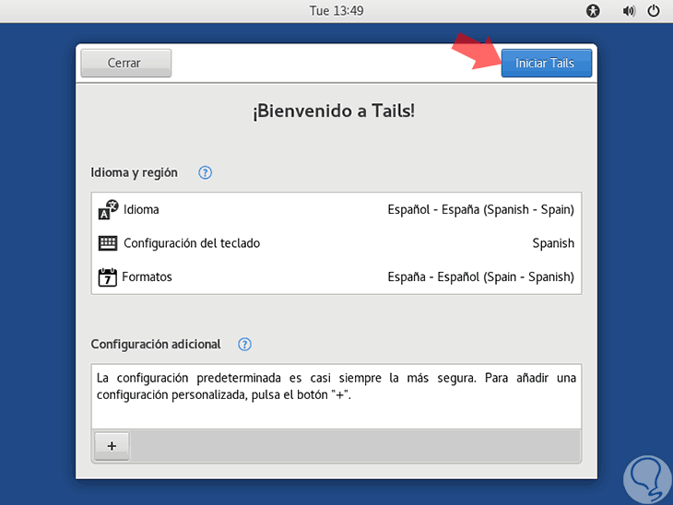Click the Formatos label

click(147, 276)
